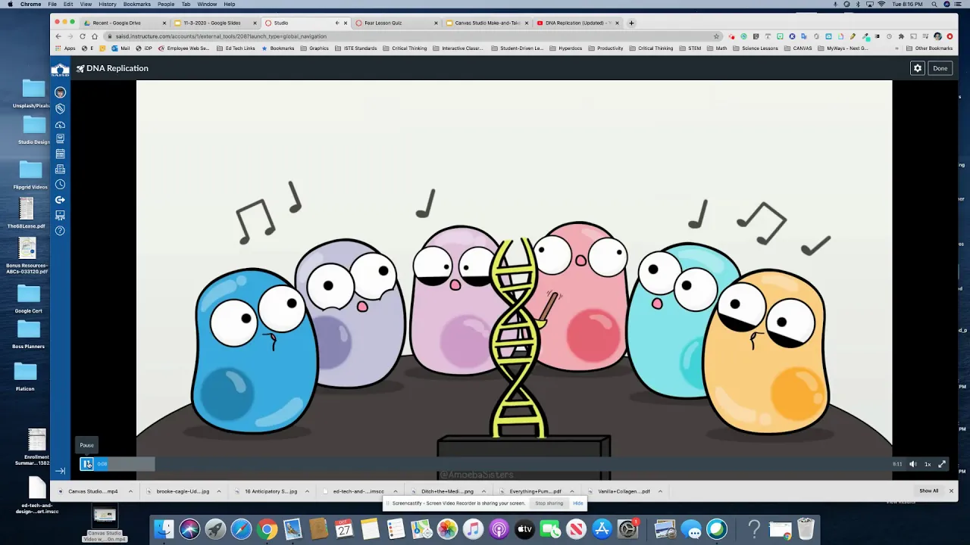Pause the DNA Replication video

coord(87,464)
